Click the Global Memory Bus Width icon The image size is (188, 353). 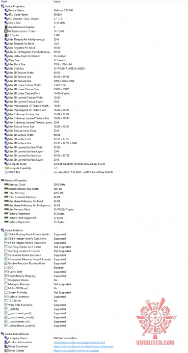[6, 189]
